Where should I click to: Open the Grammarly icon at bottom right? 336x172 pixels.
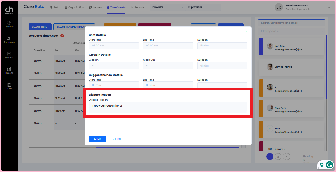tap(330, 165)
